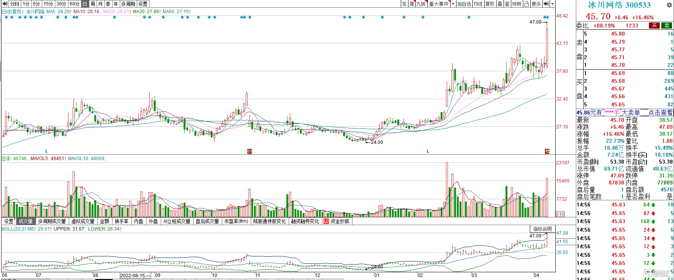674x280 pixels.
Task: Click the 财 marker on the price chart
Action: click(x=250, y=151)
